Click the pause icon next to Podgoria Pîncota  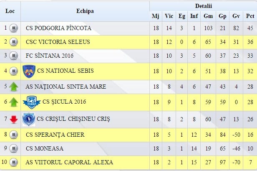click(x=14, y=28)
